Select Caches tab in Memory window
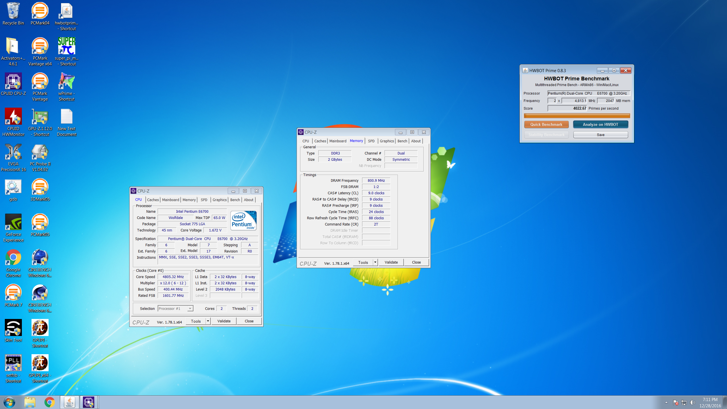Viewport: 727px width, 409px height. [x=320, y=141]
